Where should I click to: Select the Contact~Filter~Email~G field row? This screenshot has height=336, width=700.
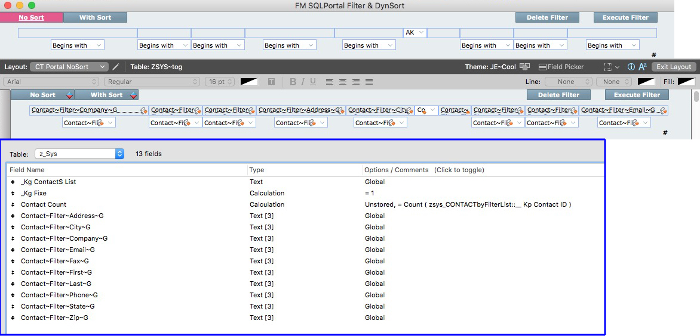(x=58, y=250)
